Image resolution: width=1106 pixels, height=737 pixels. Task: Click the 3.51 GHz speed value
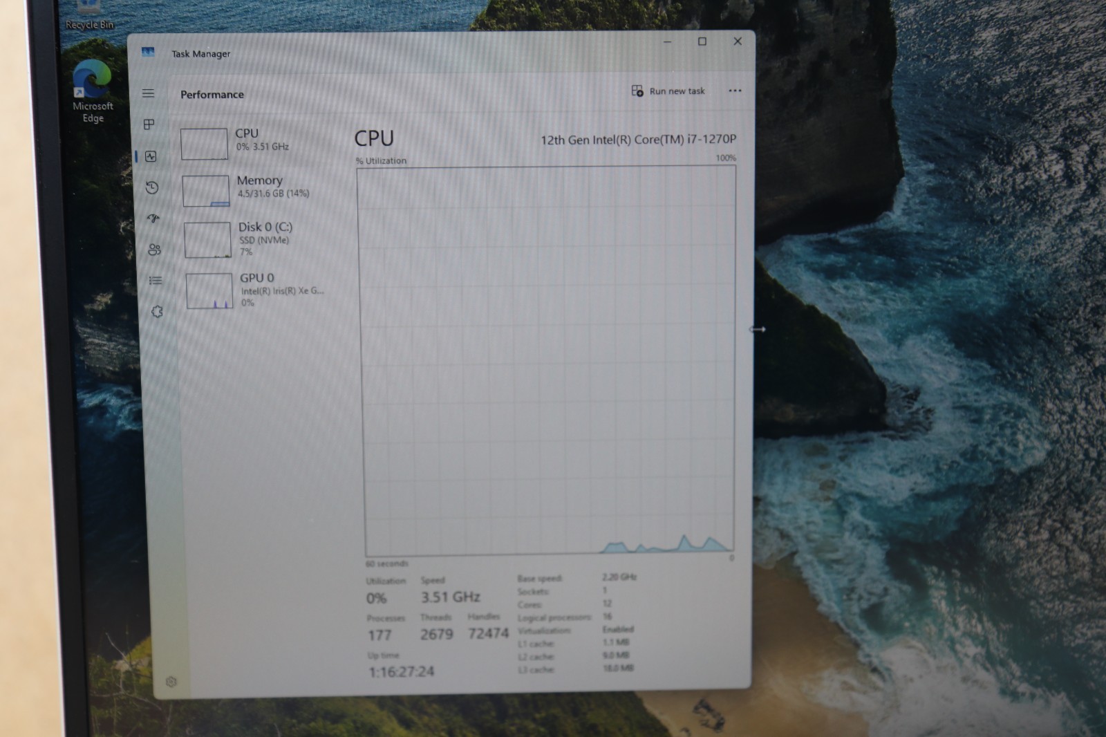click(x=451, y=597)
